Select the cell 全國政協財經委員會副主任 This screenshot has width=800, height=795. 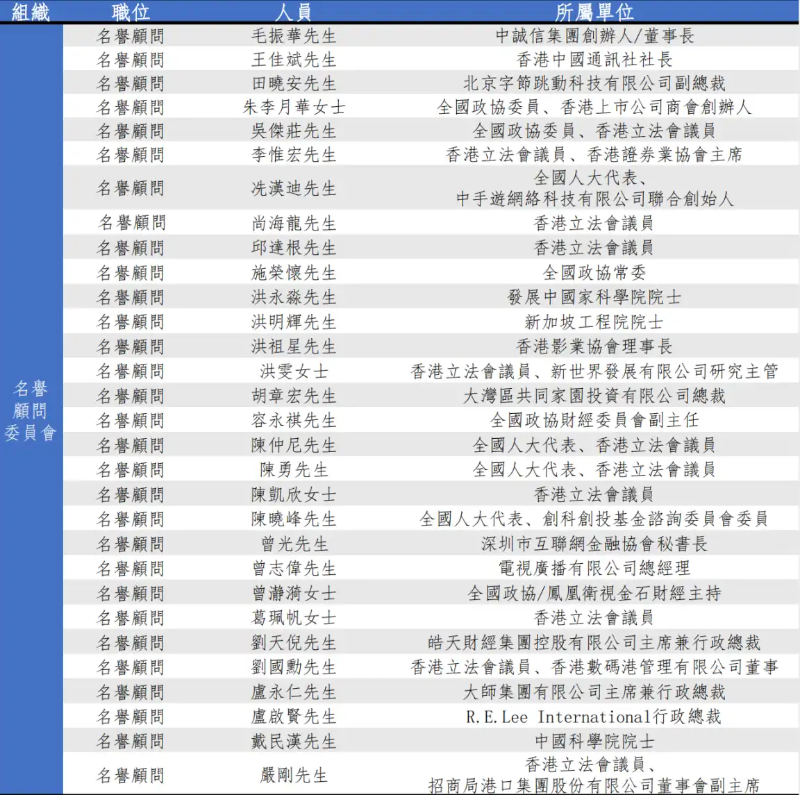coord(595,420)
